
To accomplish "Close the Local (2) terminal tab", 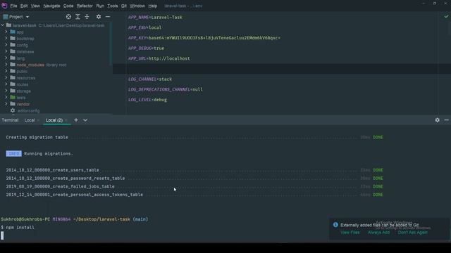I will tap(66, 120).
